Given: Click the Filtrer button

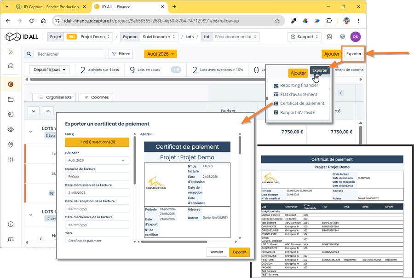Looking at the screenshot, I should (x=121, y=54).
